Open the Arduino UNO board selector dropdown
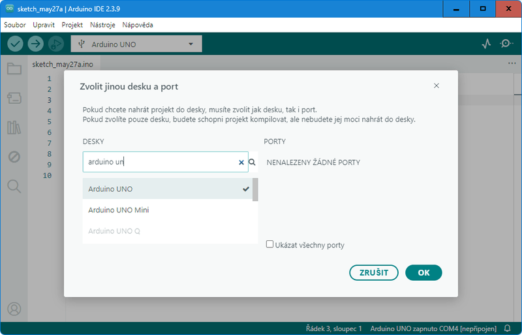The image size is (522, 335). click(136, 44)
